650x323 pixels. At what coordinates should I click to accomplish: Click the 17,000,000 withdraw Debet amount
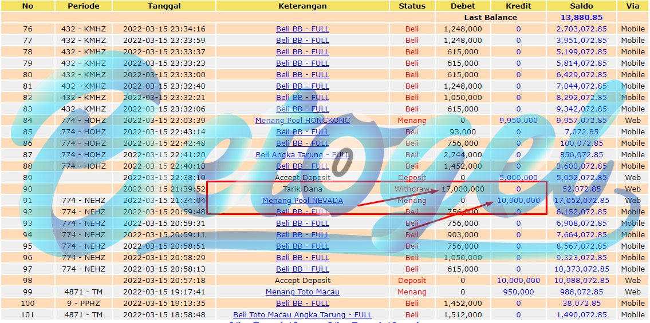click(x=463, y=189)
